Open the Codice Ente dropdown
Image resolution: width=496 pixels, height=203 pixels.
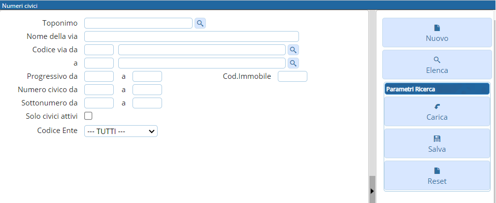[x=121, y=131]
